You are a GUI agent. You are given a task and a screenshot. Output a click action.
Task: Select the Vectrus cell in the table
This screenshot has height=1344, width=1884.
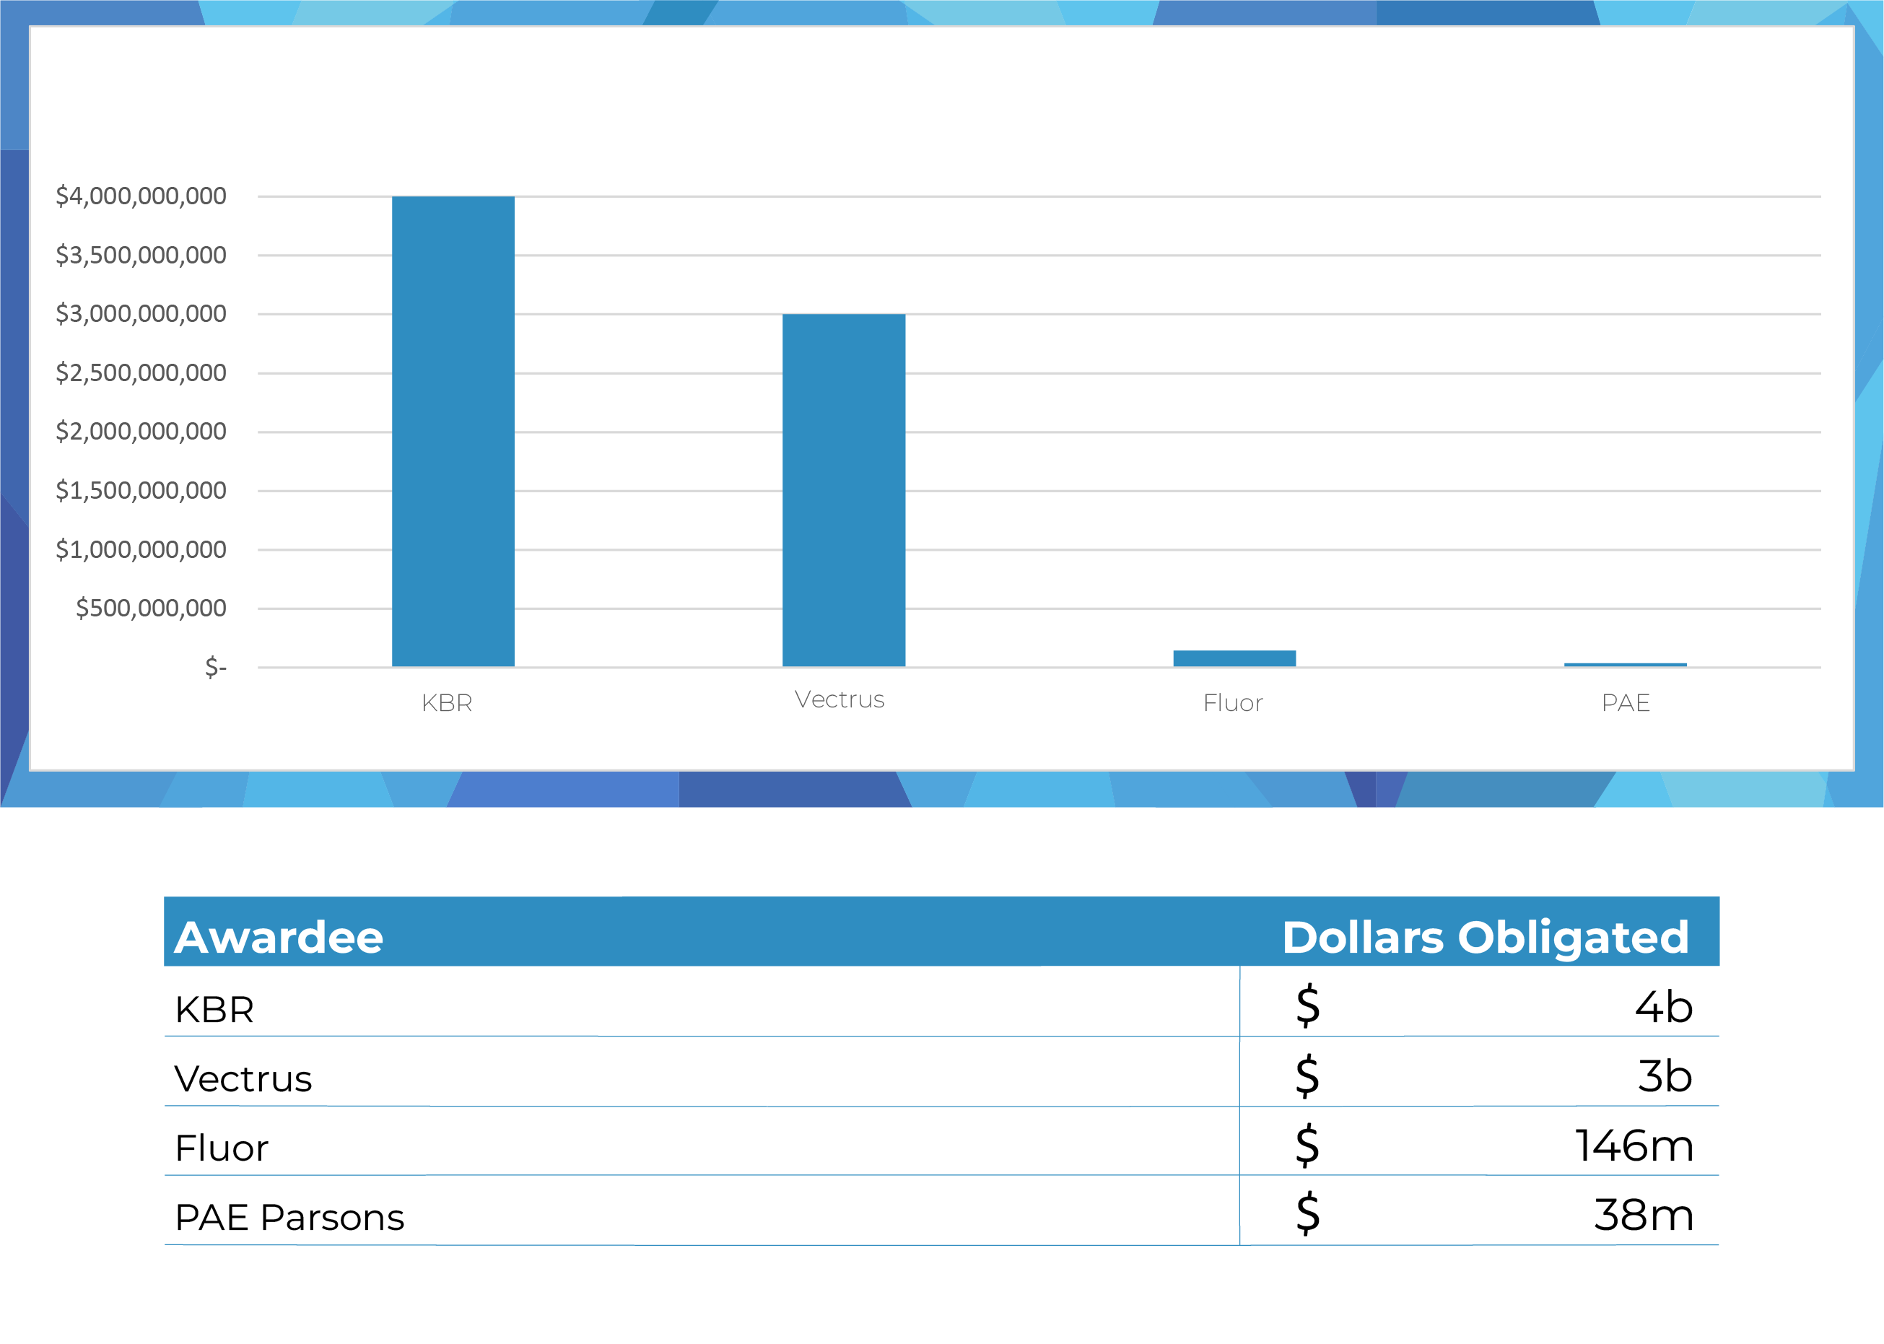pos(243,1078)
